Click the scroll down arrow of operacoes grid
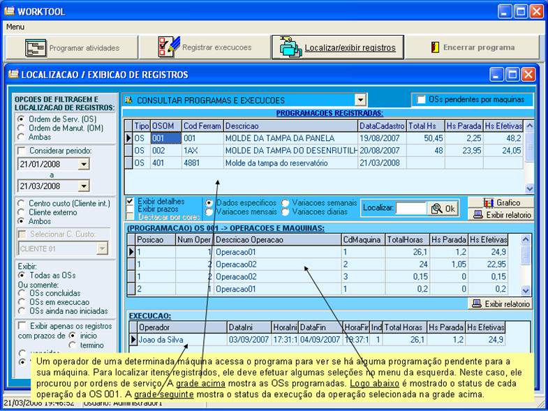Viewport: 548px width, 411px height. click(526, 290)
